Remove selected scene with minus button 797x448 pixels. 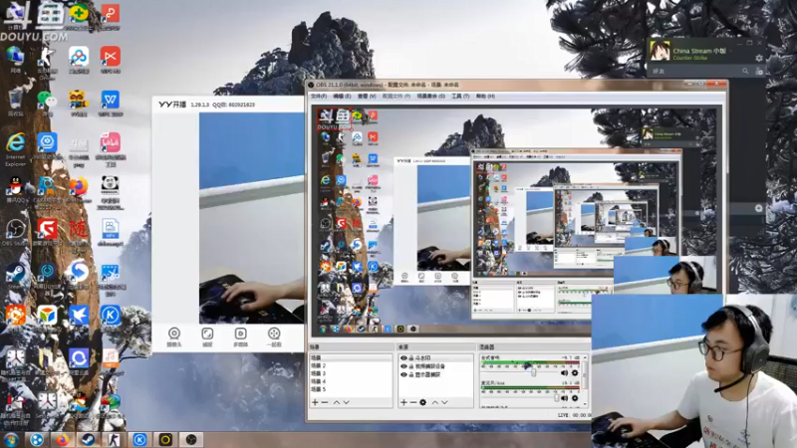[325, 402]
